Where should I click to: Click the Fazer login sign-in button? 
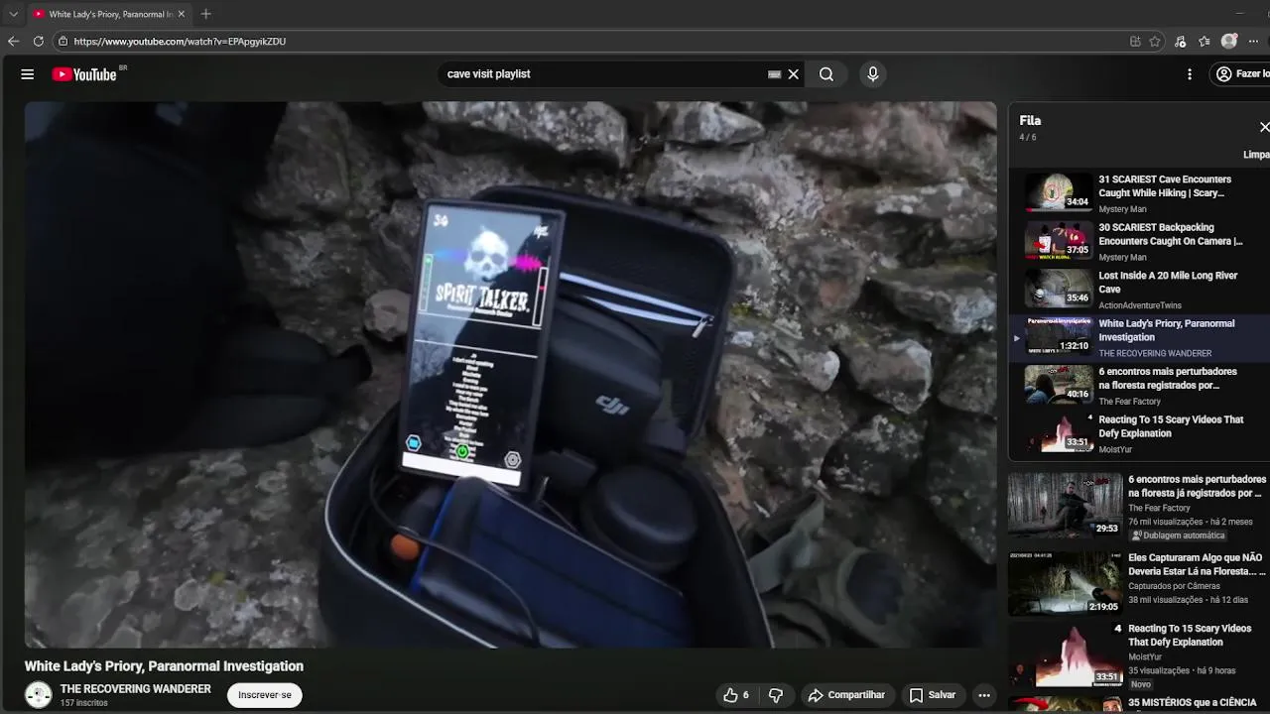pyautogui.click(x=1241, y=74)
